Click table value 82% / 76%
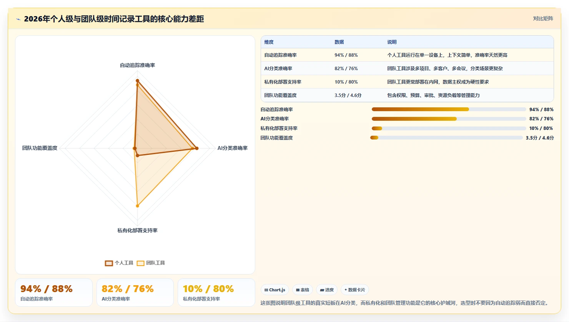The height and width of the screenshot is (322, 569). coord(346,69)
